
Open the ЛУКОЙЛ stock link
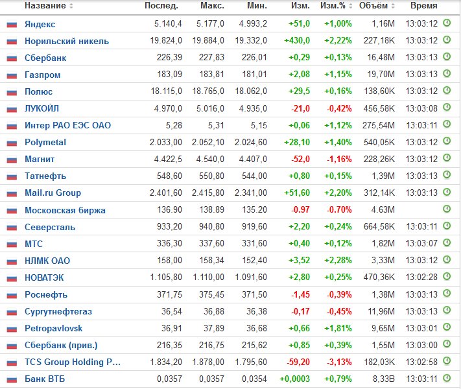tap(41, 108)
